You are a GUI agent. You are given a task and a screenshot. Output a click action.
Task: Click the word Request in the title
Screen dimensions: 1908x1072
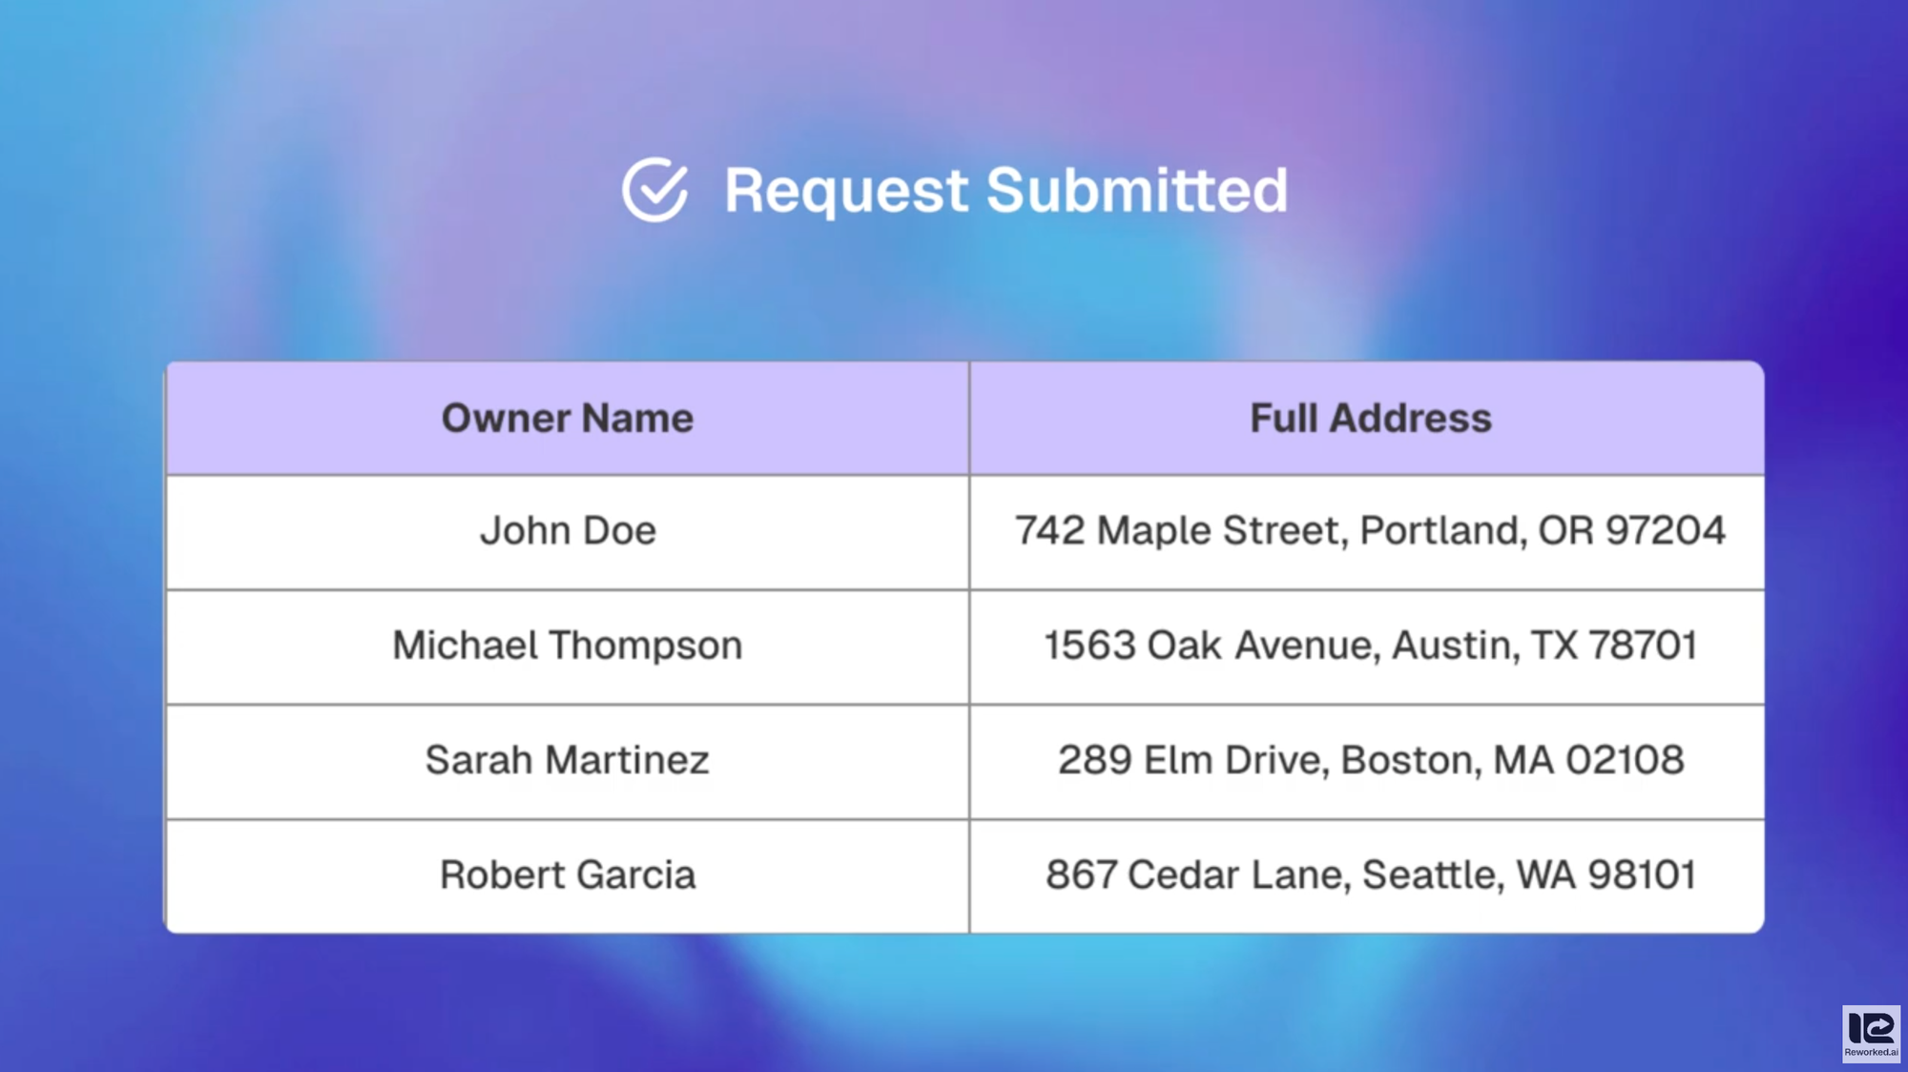846,190
